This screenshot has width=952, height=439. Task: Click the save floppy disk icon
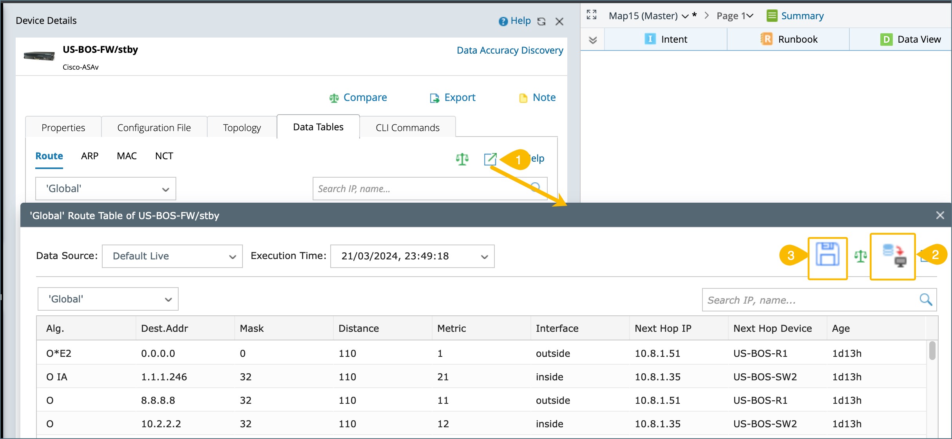[x=827, y=255]
